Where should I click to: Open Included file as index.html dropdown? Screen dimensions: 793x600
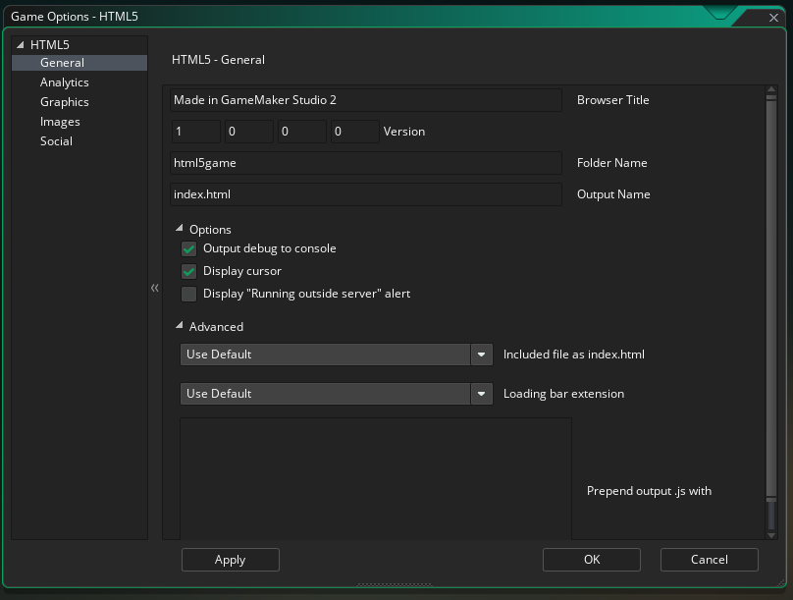pyautogui.click(x=337, y=355)
